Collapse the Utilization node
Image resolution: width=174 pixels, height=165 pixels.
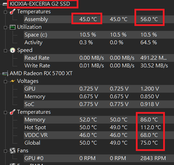(5, 27)
